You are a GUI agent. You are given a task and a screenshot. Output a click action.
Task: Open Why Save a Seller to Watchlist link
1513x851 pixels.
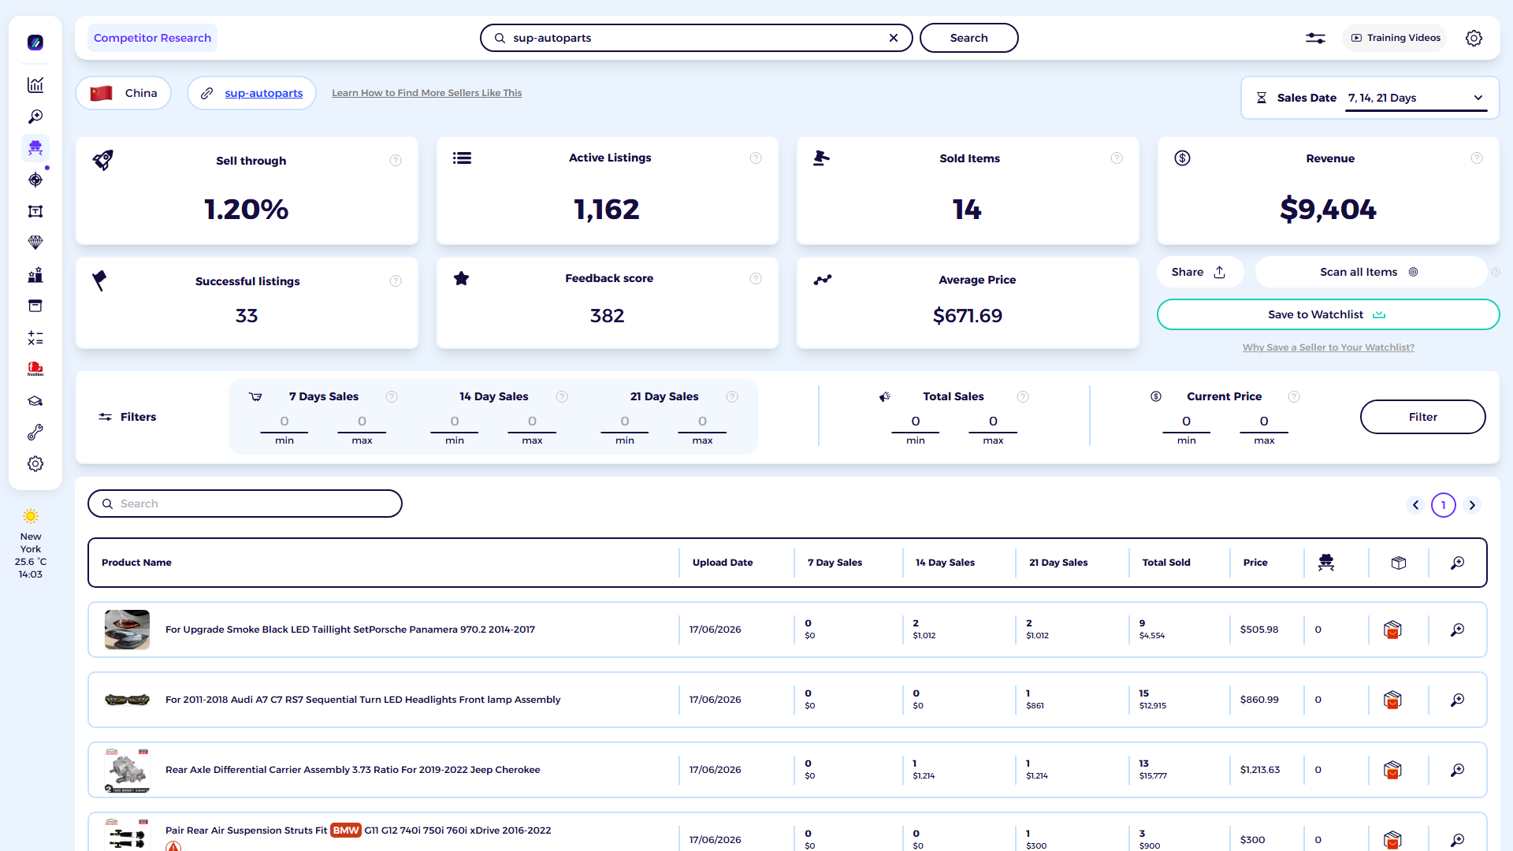click(1328, 347)
